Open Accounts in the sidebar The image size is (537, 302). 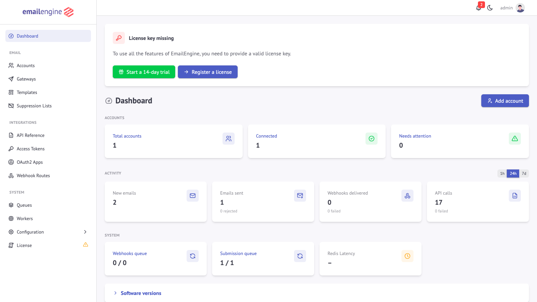click(x=48, y=65)
